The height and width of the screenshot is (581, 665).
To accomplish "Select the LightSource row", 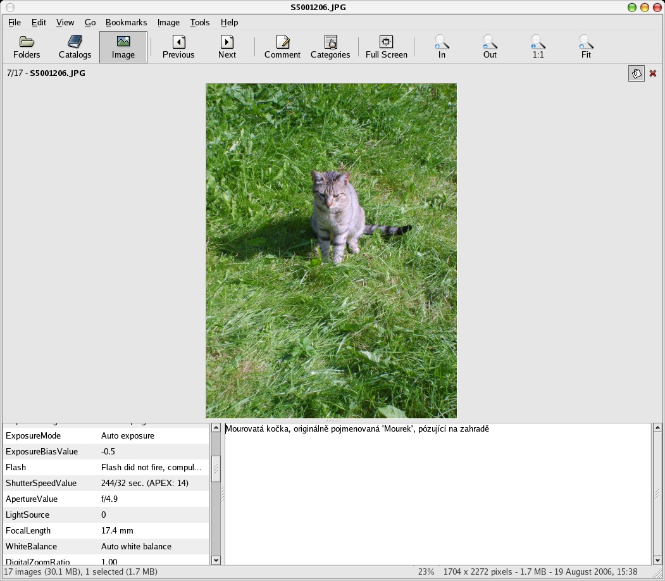I will [x=106, y=515].
